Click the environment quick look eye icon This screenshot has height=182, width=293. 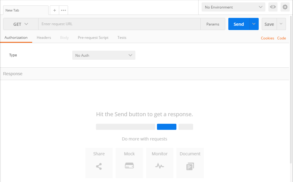tap(273, 7)
